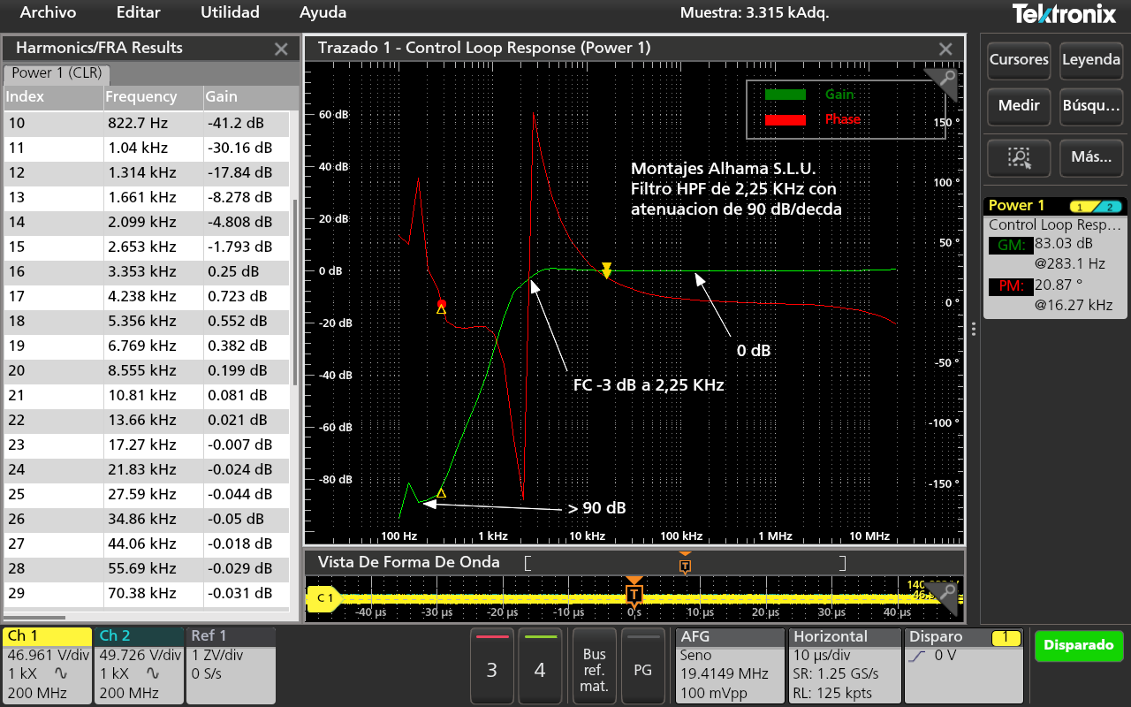
Task: Click the Montajes Alhama S.L.U. annotation text
Action: (724, 169)
